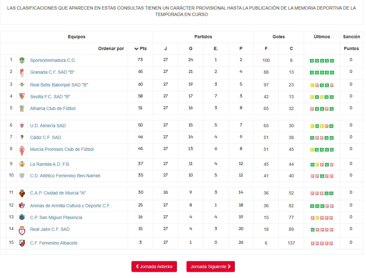Click the Arenas de Armilla crest icon

point(22,206)
